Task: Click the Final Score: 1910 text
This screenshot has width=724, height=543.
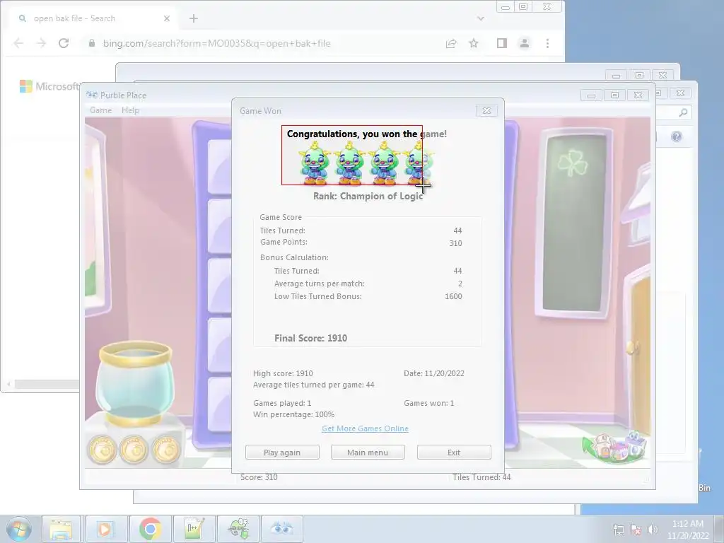Action: coord(311,338)
